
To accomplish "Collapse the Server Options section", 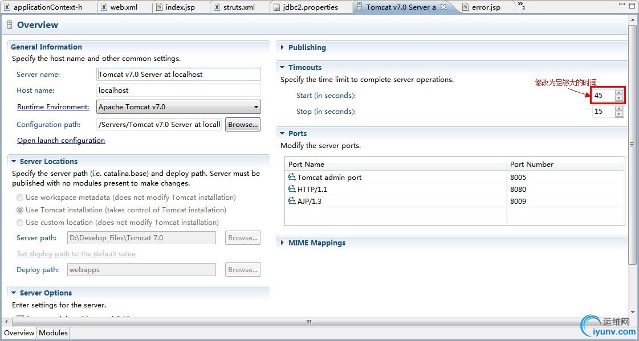I will coord(14,293).
